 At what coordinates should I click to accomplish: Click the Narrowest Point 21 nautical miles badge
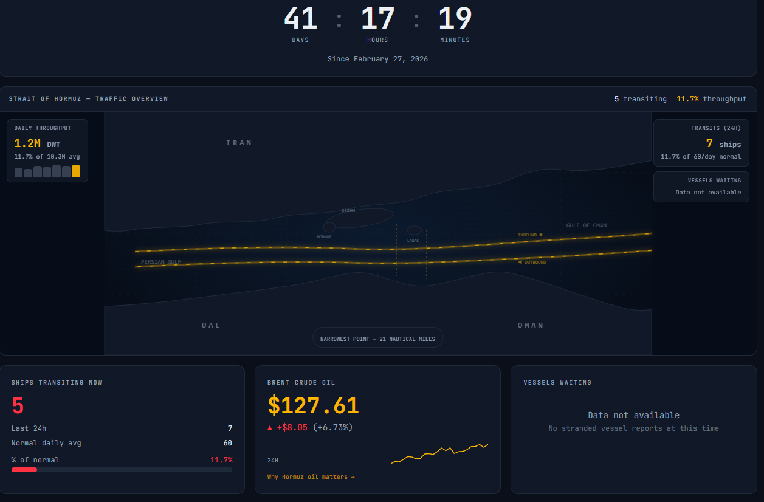click(377, 339)
